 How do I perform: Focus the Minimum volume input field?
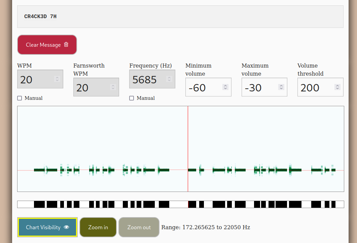tap(208, 87)
